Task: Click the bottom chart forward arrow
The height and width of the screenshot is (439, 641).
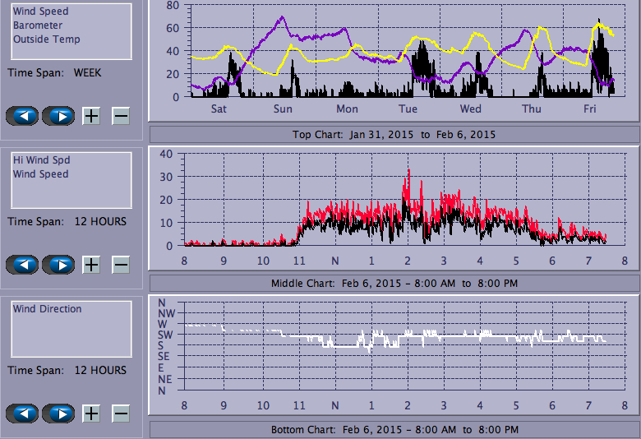Action: [59, 414]
